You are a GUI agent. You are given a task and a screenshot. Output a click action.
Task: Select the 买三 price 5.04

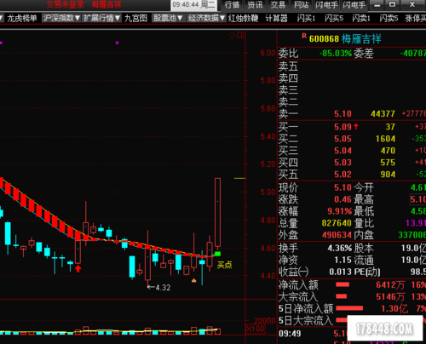click(343, 151)
